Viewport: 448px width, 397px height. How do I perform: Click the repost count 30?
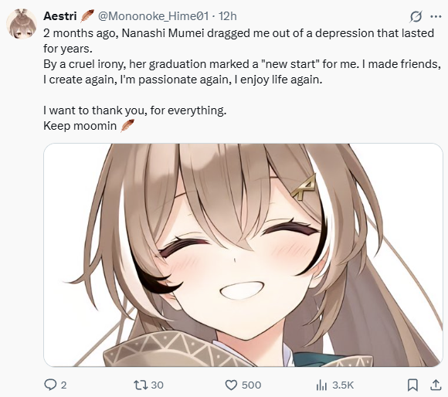[x=157, y=385]
